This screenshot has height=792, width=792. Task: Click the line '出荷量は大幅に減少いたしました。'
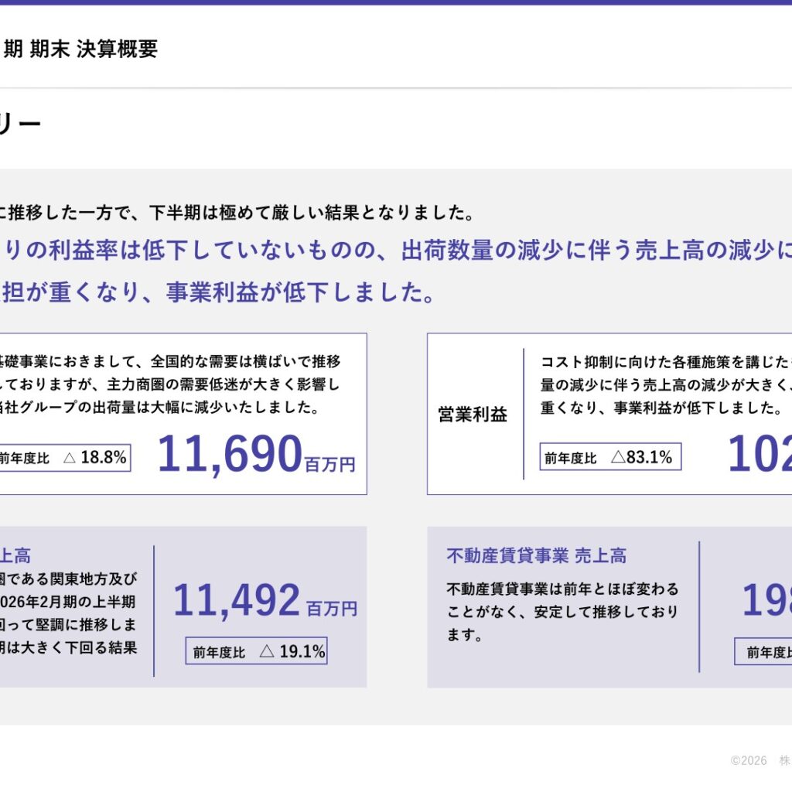(x=206, y=407)
